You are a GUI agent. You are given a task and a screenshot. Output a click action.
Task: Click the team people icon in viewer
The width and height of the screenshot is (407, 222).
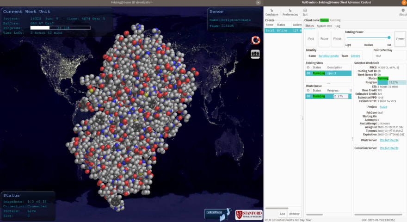point(255,54)
